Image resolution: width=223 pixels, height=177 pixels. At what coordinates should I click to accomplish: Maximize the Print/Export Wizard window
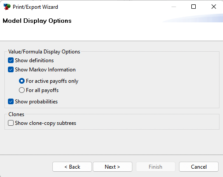194,7
